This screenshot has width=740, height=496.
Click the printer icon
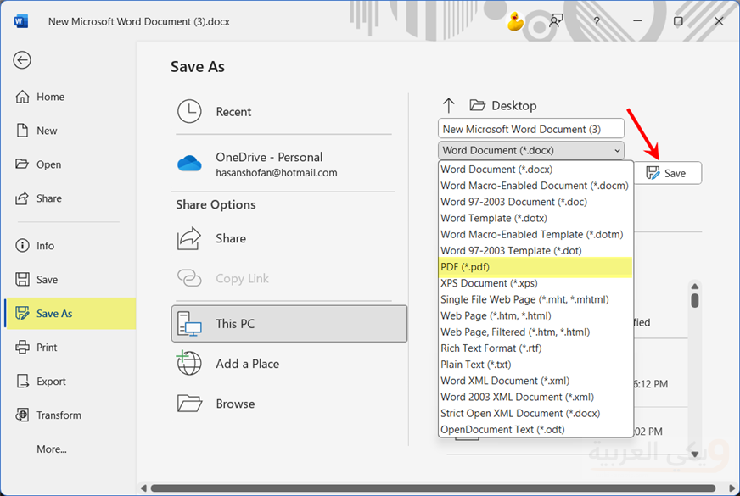[x=22, y=348]
